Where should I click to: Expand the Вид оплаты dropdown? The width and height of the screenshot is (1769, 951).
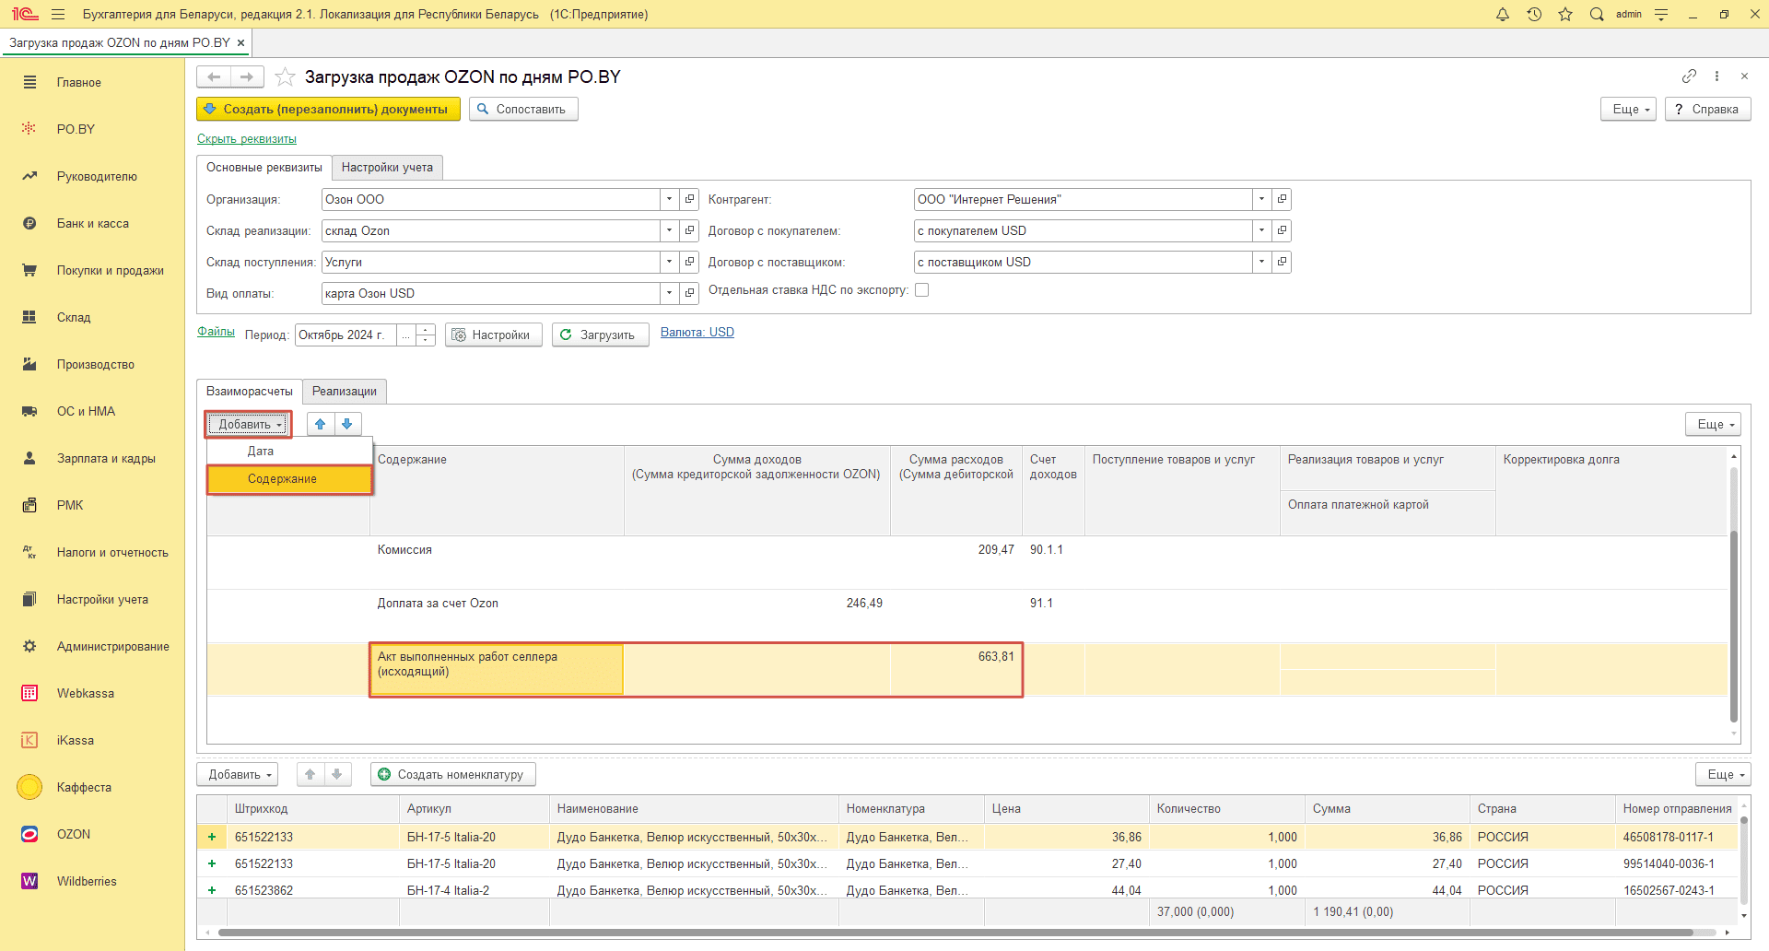point(670,293)
